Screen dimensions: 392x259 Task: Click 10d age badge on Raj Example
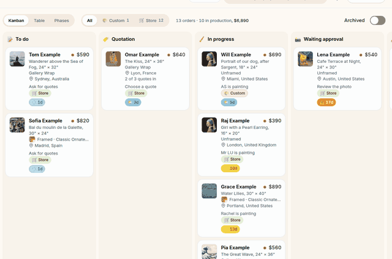[230, 168]
